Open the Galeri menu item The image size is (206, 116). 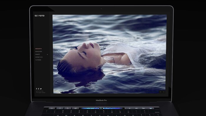tap(38, 54)
